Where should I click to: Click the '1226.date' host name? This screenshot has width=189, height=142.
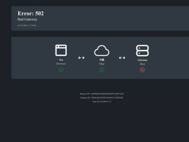pyautogui.click(x=142, y=60)
